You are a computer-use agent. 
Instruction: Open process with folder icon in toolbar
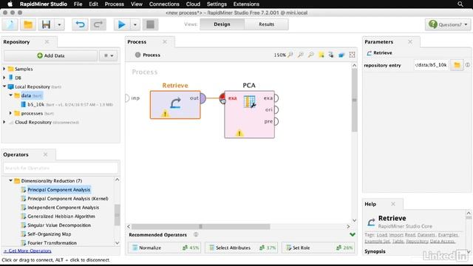point(28,24)
